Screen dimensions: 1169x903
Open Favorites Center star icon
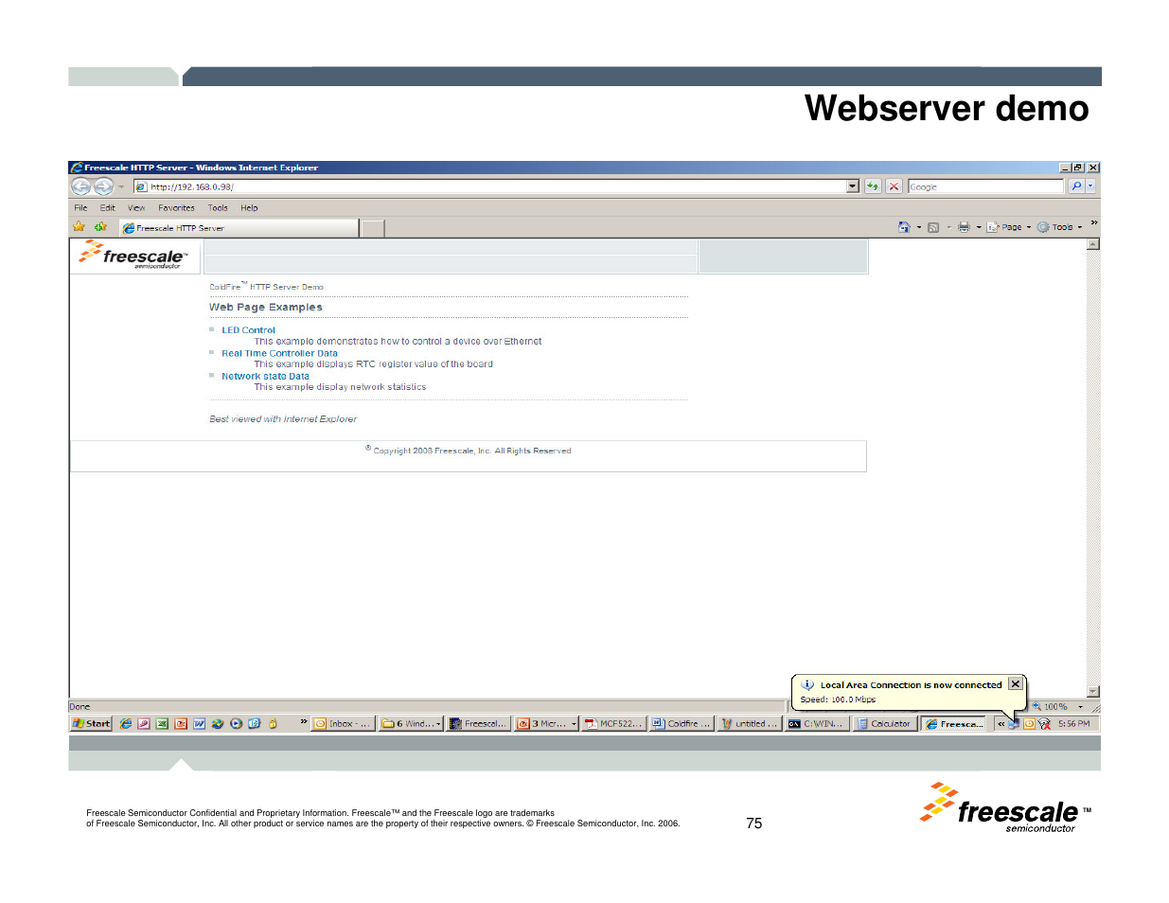(x=80, y=227)
